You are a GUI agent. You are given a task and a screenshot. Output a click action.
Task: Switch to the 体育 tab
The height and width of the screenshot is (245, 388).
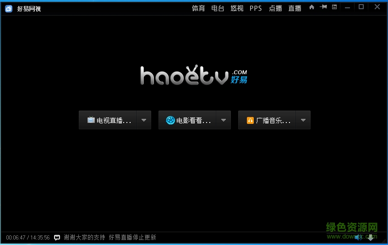pos(198,8)
